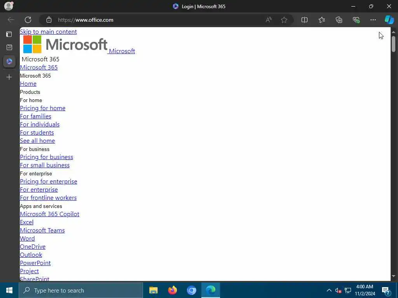Open the For students link
The height and width of the screenshot is (298, 398).
(x=37, y=133)
